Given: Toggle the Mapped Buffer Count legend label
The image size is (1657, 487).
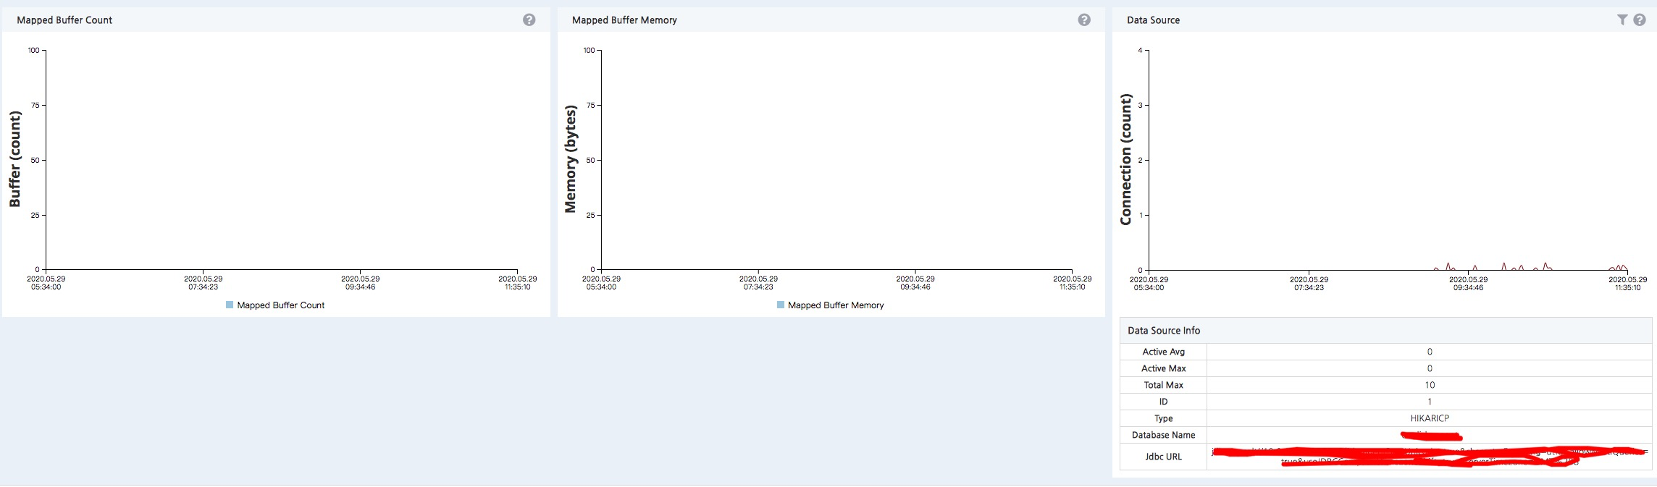Looking at the screenshot, I should click(281, 305).
